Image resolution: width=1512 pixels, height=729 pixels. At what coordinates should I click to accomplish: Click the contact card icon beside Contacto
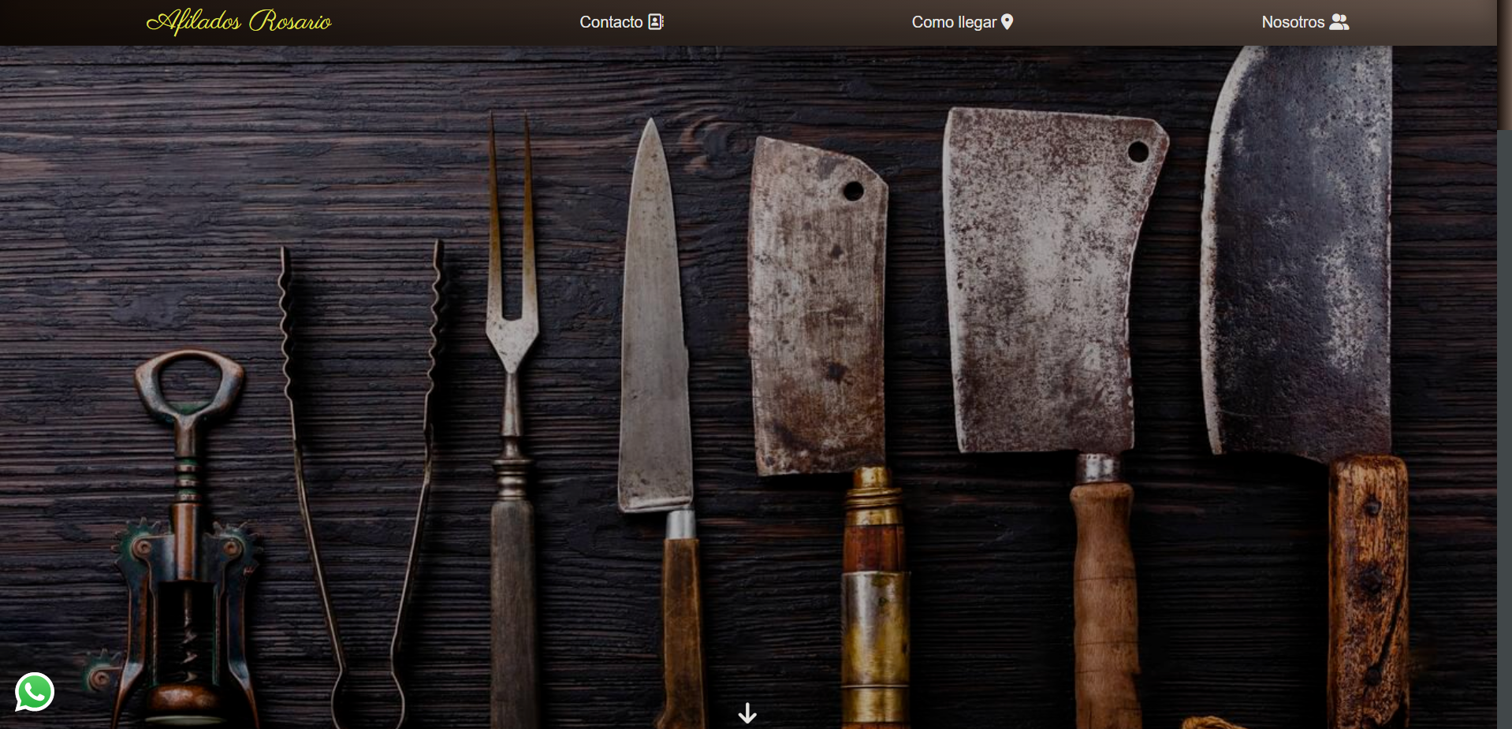coord(656,22)
